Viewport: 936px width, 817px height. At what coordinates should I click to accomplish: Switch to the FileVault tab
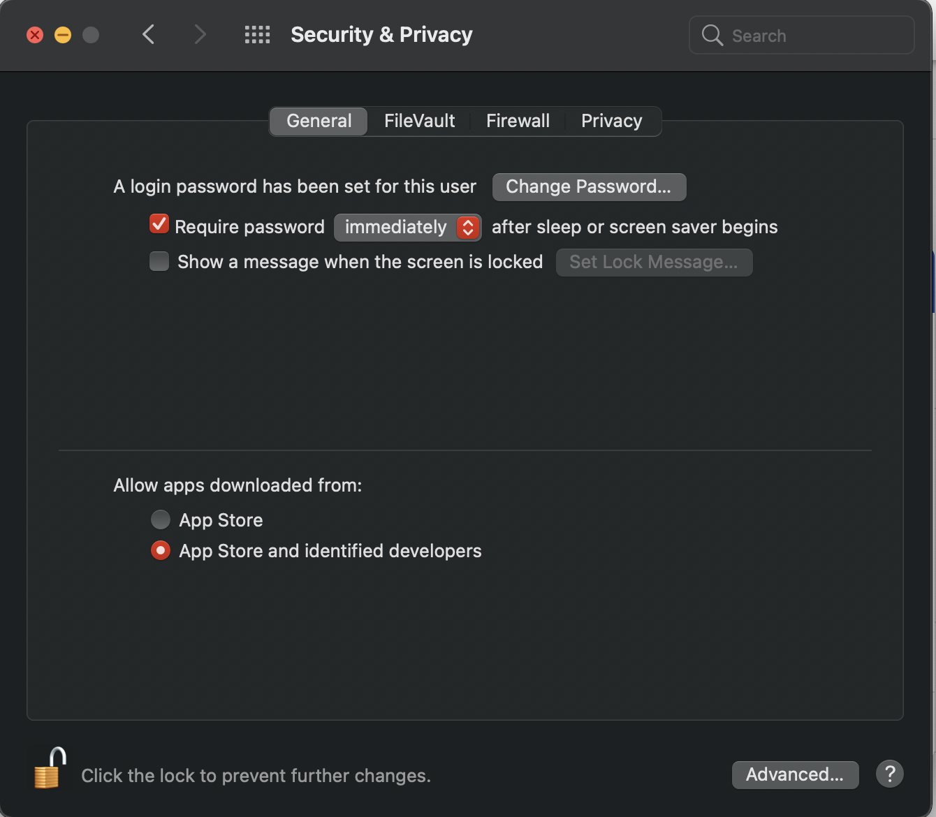[419, 121]
